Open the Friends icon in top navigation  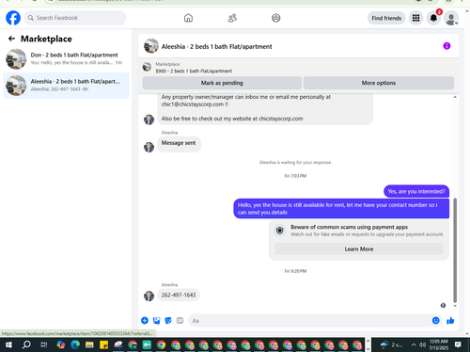coord(232,18)
